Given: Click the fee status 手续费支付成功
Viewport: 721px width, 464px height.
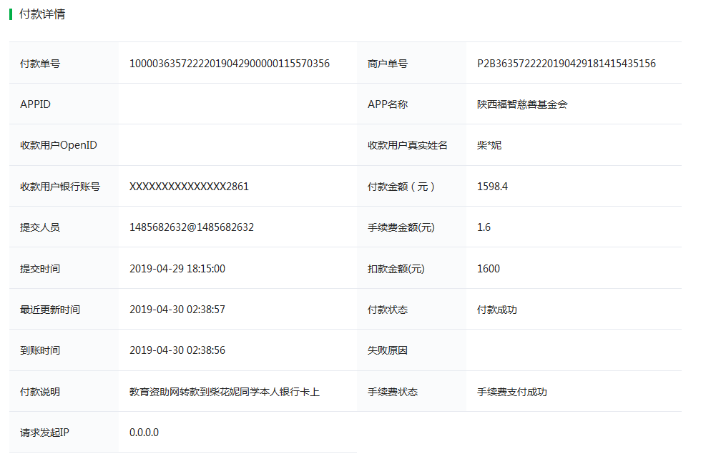Looking at the screenshot, I should tap(512, 392).
